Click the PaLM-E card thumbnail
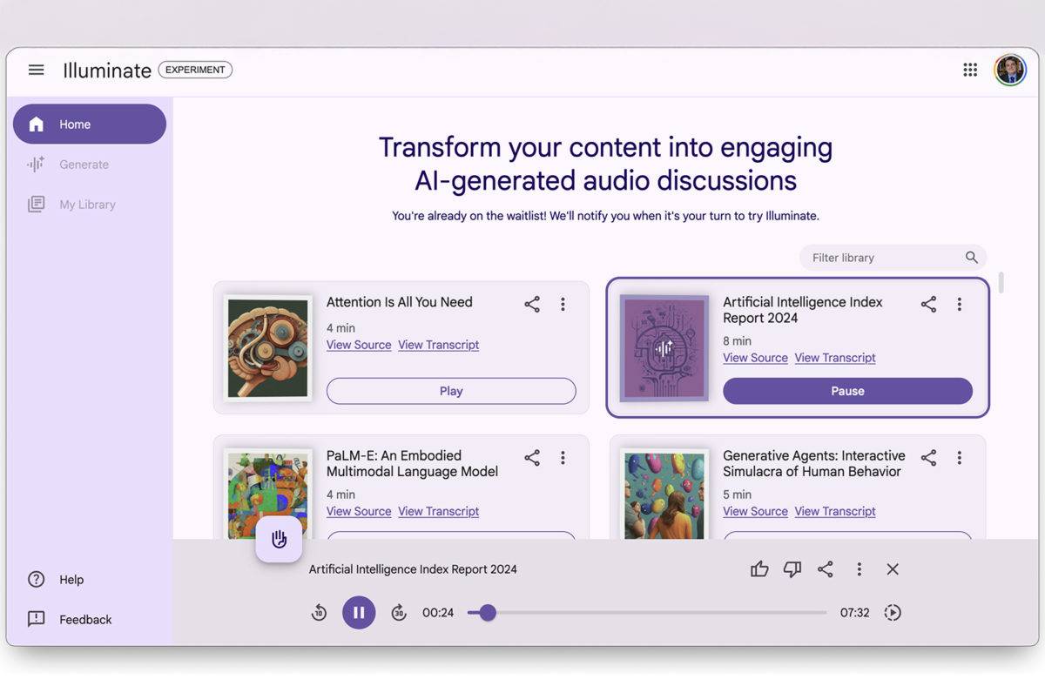This screenshot has height=686, width=1045. click(x=268, y=494)
